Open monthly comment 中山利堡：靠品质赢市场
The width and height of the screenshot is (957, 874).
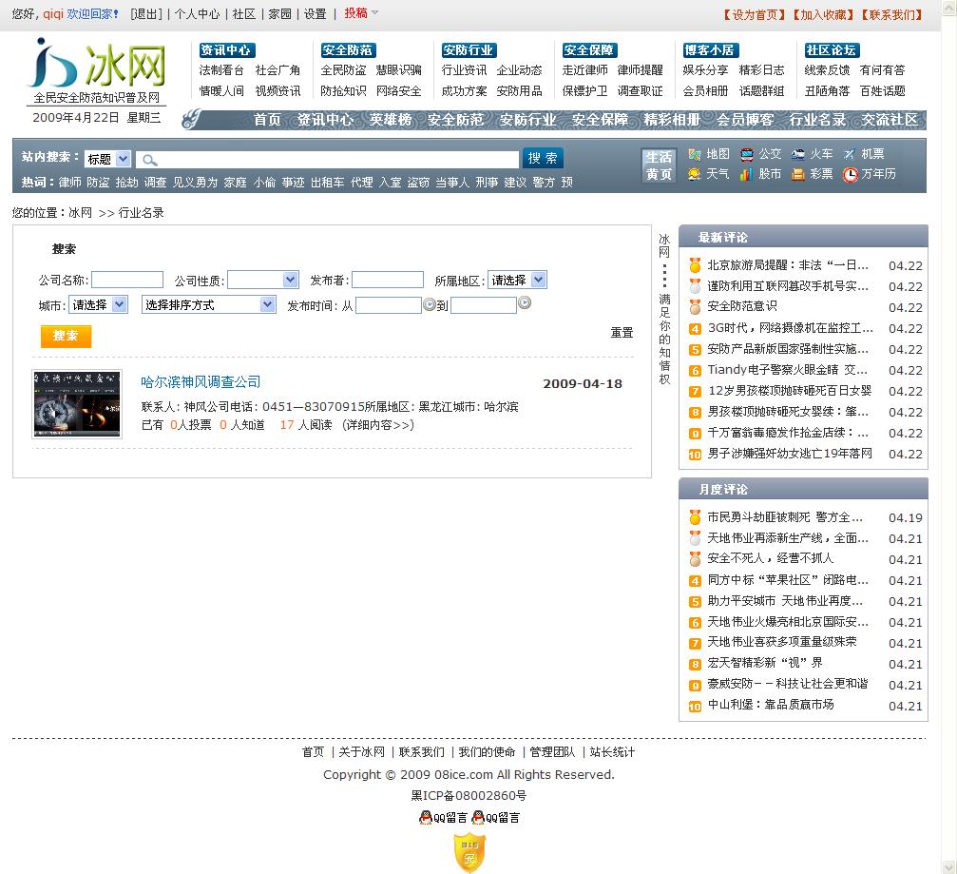point(771,704)
